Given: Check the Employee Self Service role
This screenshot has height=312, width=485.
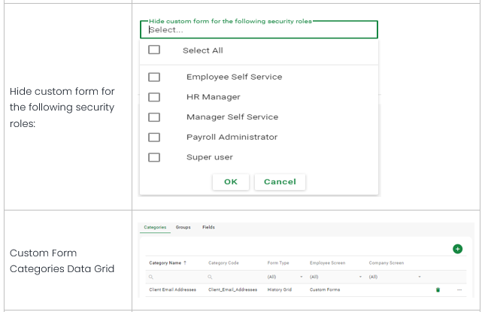Looking at the screenshot, I should [x=154, y=77].
